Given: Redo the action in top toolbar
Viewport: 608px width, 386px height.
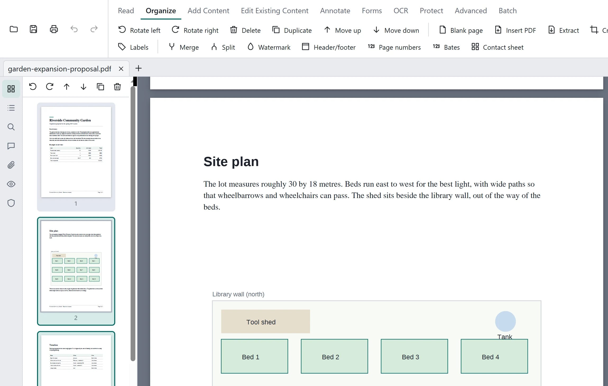Looking at the screenshot, I should (x=94, y=29).
